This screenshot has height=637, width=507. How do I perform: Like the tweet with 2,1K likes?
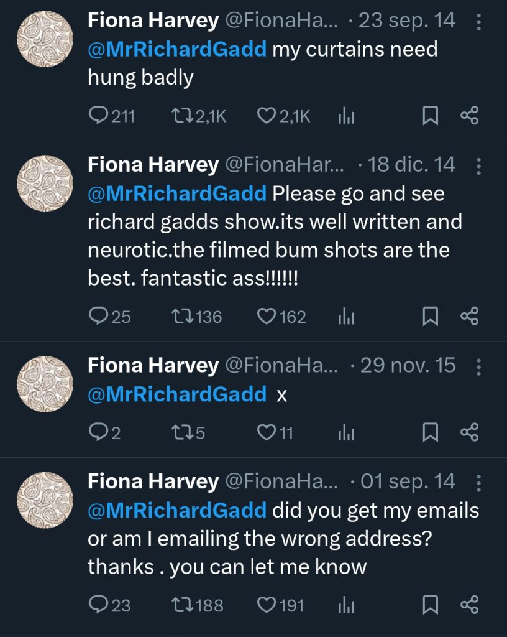[x=267, y=116]
